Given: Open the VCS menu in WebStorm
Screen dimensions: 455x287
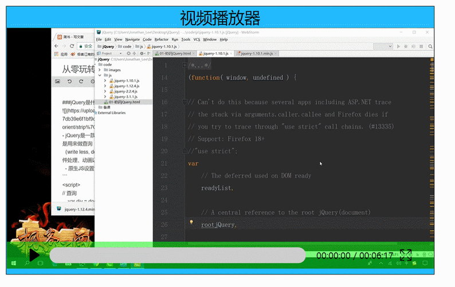Looking at the screenshot, I should pyautogui.click(x=197, y=39).
